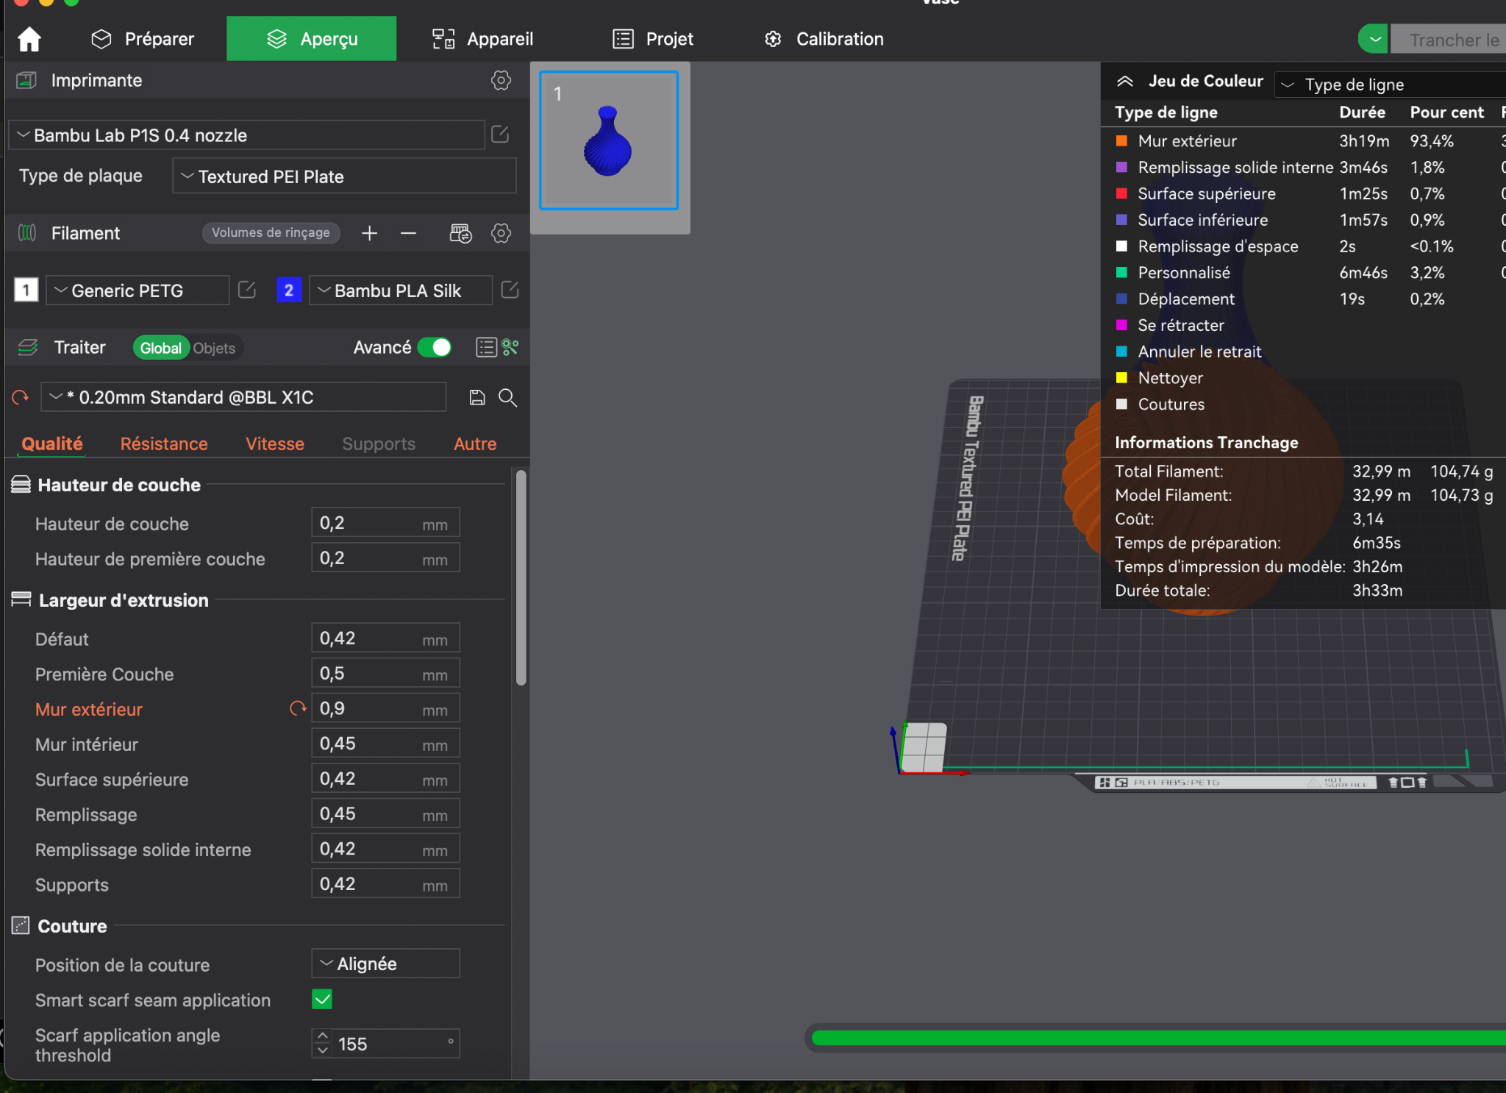Switch to the Préparer tab
The height and width of the screenshot is (1093, 1506).
(143, 39)
